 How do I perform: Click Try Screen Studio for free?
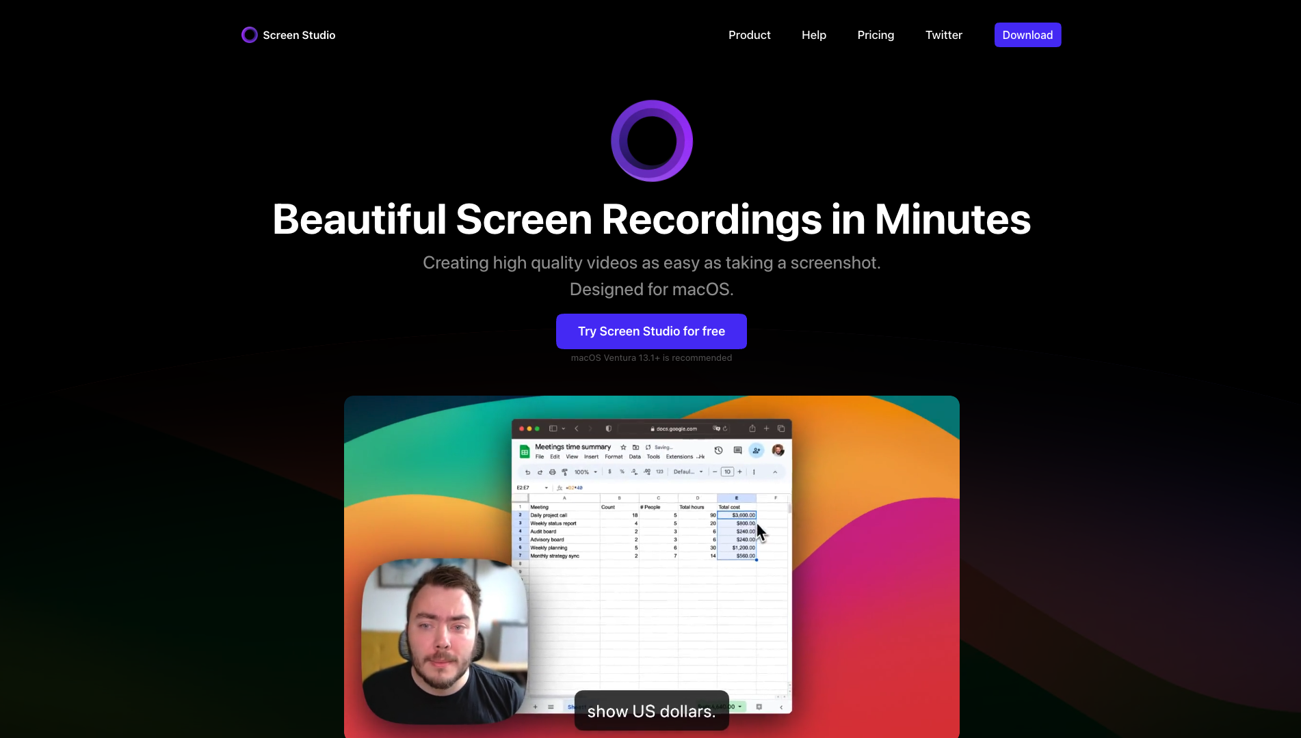[x=651, y=331]
